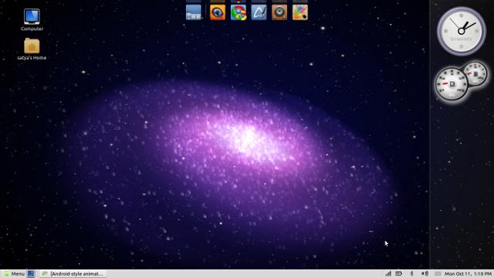Select the Android-style animat... taskbar window
The height and width of the screenshot is (278, 494).
[x=73, y=274]
